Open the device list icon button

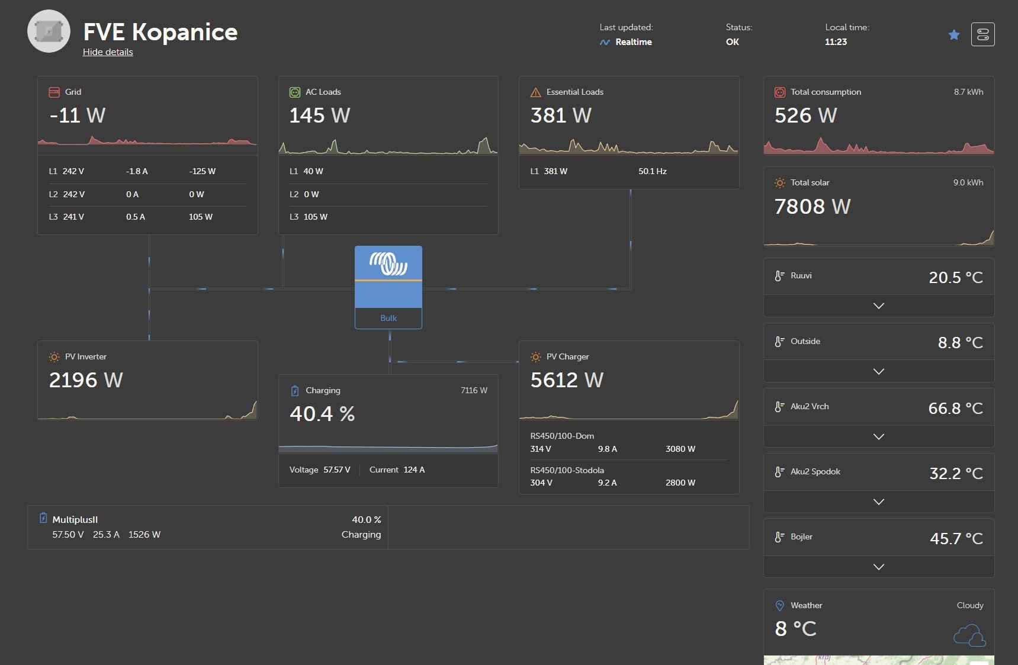(982, 34)
